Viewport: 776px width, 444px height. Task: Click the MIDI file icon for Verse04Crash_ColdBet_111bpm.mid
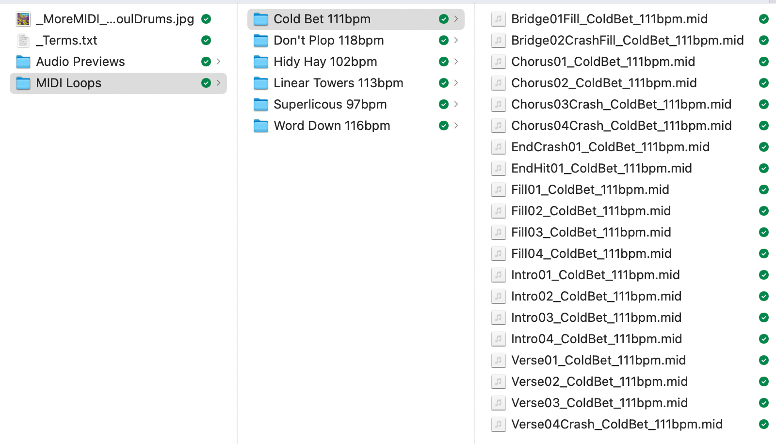(x=498, y=424)
